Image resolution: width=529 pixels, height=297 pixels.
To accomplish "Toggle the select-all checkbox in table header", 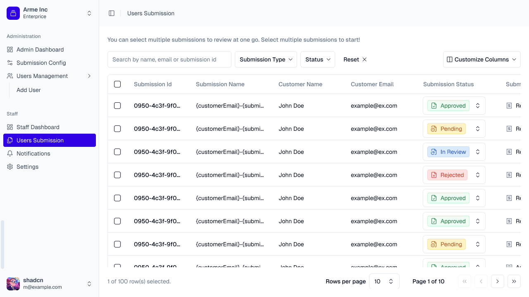I will [x=117, y=84].
